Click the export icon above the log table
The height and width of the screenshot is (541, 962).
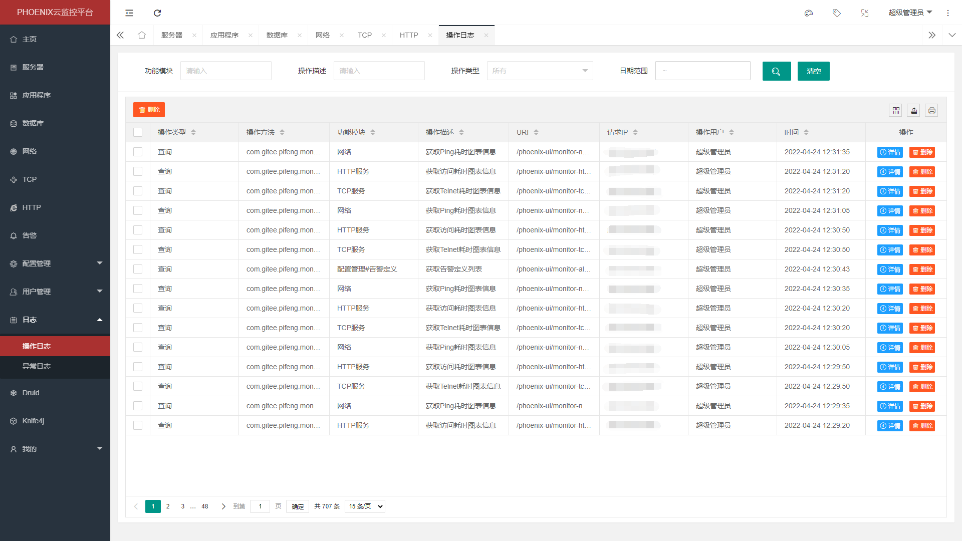point(913,110)
